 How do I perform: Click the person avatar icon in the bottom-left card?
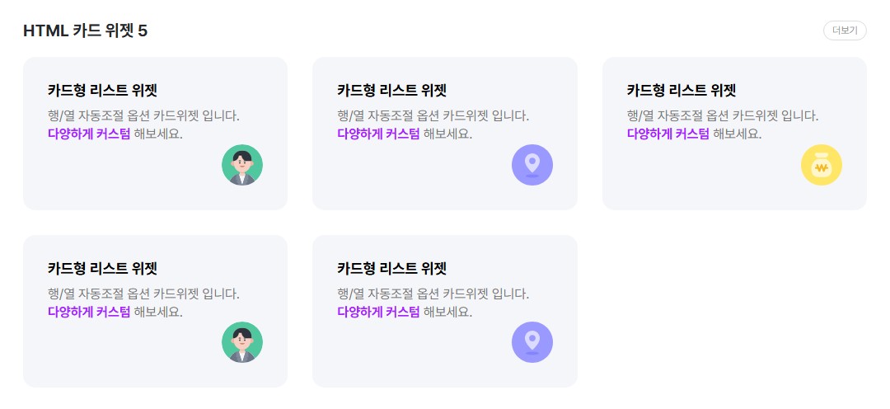pos(242,342)
